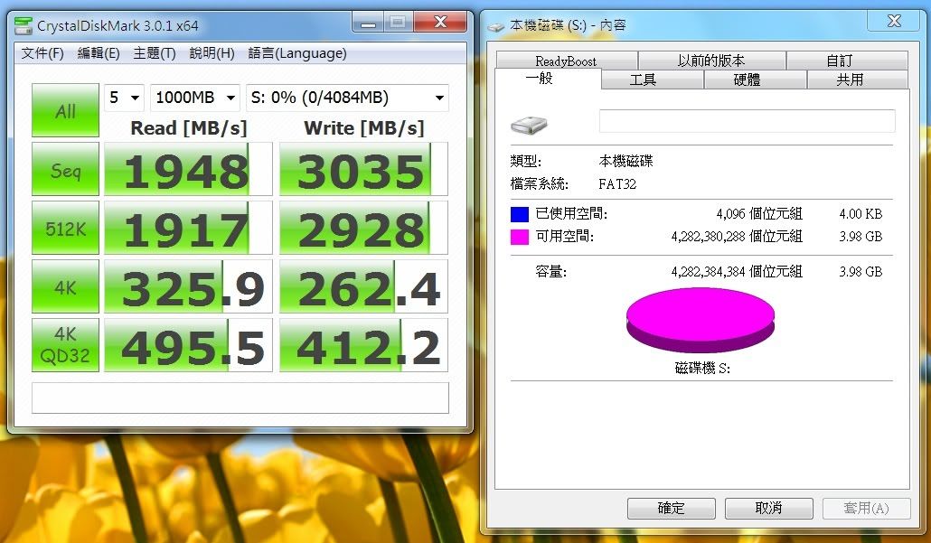The image size is (931, 543).
Task: Click the CrystalDiskMark app icon in title bar
Action: 23,25
